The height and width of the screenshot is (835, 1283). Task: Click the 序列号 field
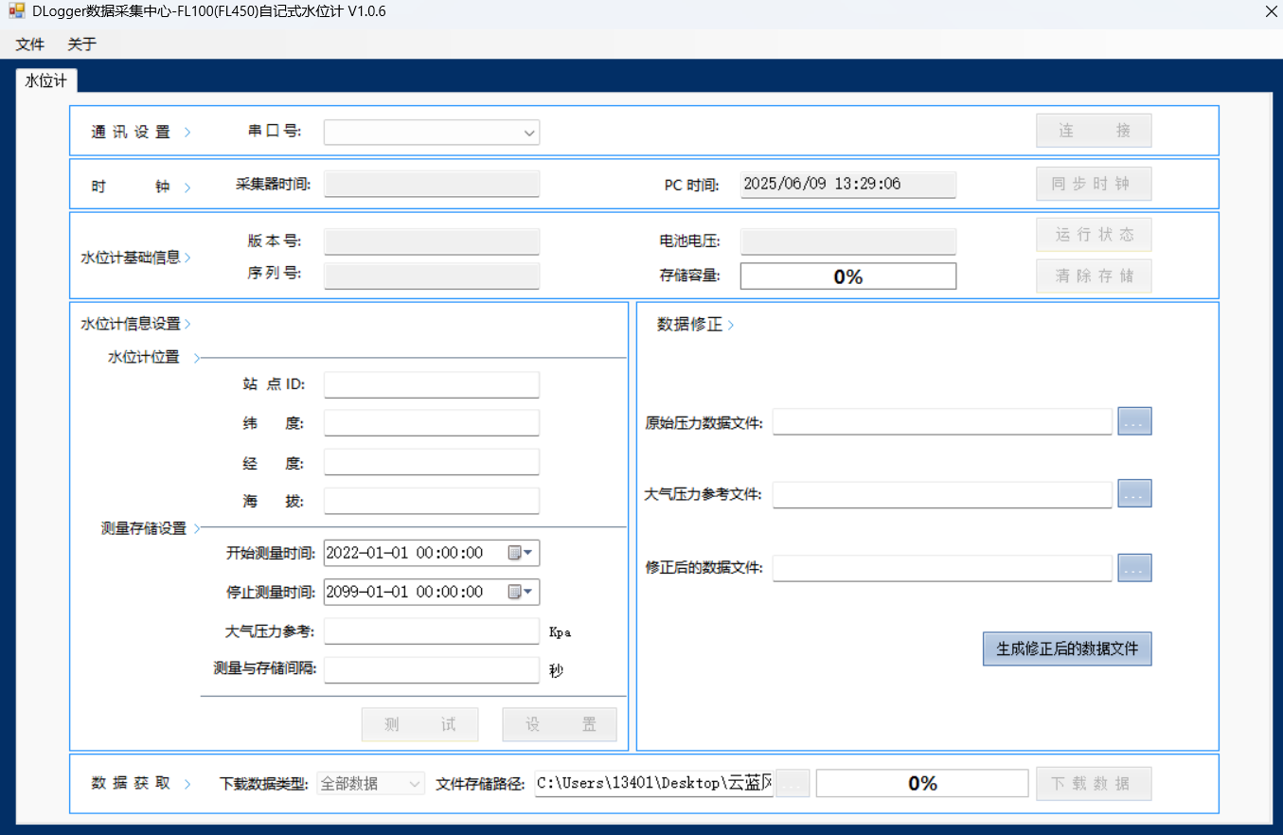point(432,275)
